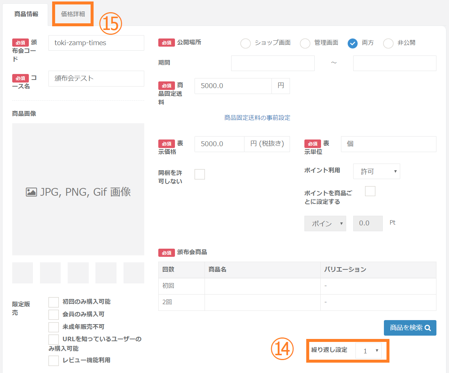Select the 管理画面 radio option
The height and width of the screenshot is (373, 449).
305,43
